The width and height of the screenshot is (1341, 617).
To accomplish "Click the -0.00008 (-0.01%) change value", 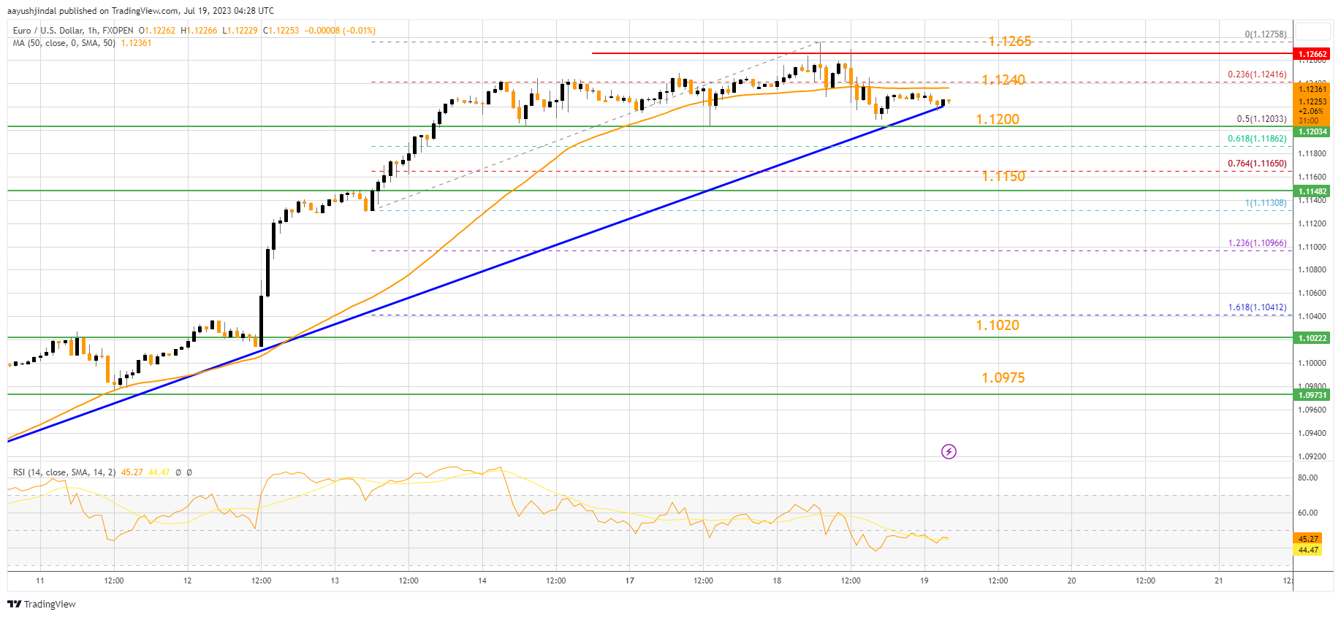I will 340,31.
